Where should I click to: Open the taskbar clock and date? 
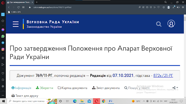pyautogui.click(x=173, y=101)
